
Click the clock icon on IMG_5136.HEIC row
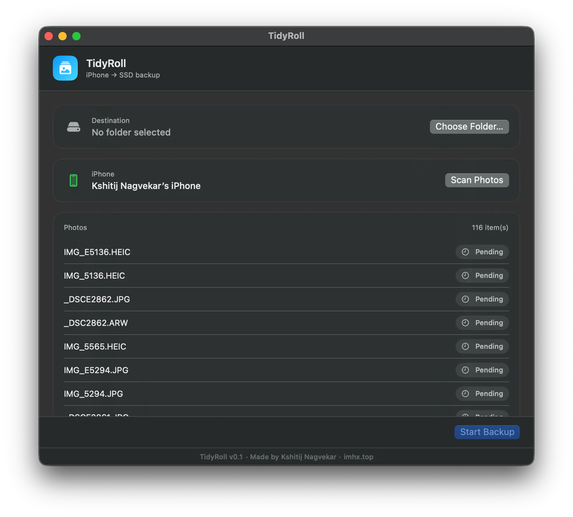tap(465, 276)
